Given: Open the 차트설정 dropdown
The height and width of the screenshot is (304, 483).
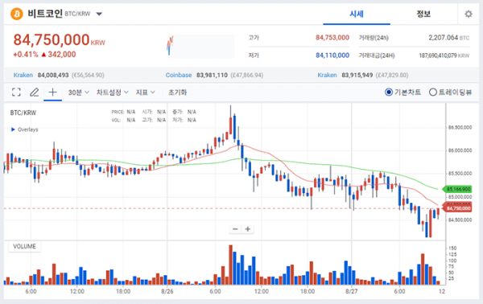Looking at the screenshot, I should click(x=112, y=92).
